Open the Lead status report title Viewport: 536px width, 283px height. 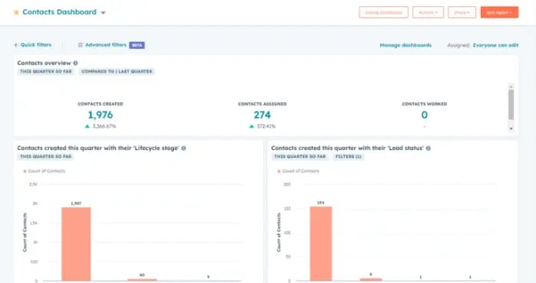(348, 148)
